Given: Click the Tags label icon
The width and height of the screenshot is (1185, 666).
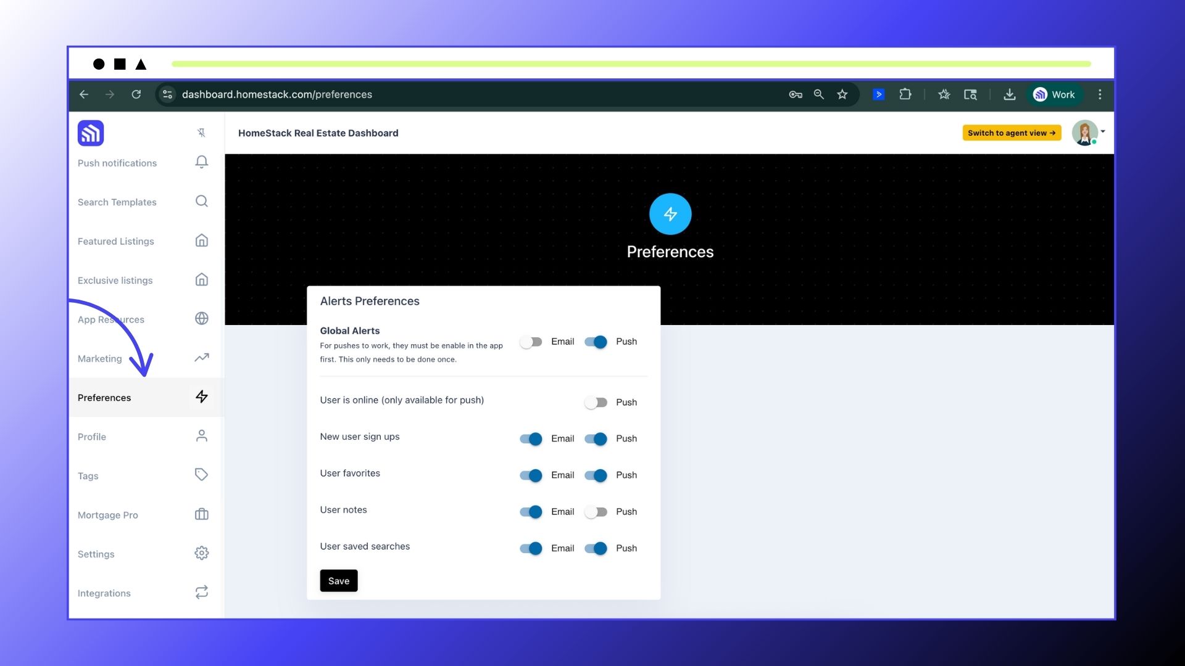Looking at the screenshot, I should coord(201,475).
